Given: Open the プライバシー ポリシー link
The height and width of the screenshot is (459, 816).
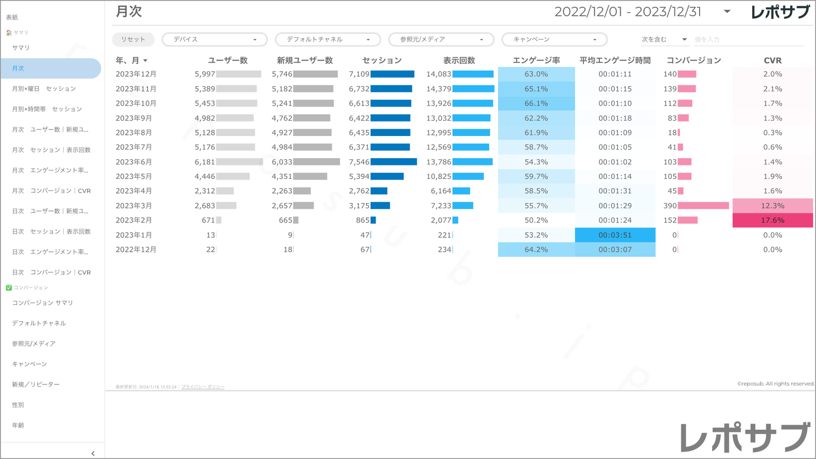Looking at the screenshot, I should click(203, 387).
